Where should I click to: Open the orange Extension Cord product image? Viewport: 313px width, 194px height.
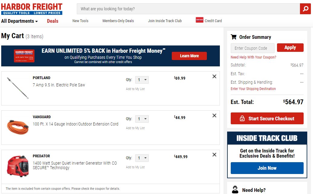point(18,127)
